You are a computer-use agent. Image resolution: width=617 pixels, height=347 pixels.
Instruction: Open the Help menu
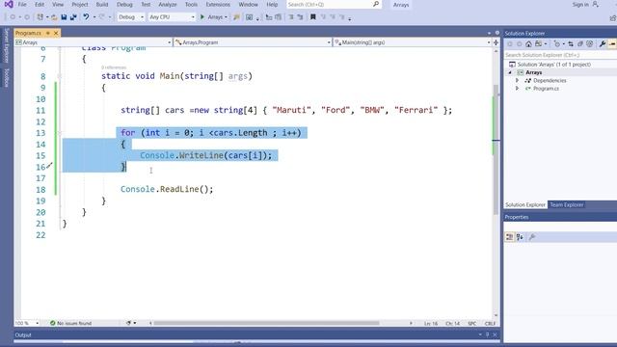pos(272,4)
